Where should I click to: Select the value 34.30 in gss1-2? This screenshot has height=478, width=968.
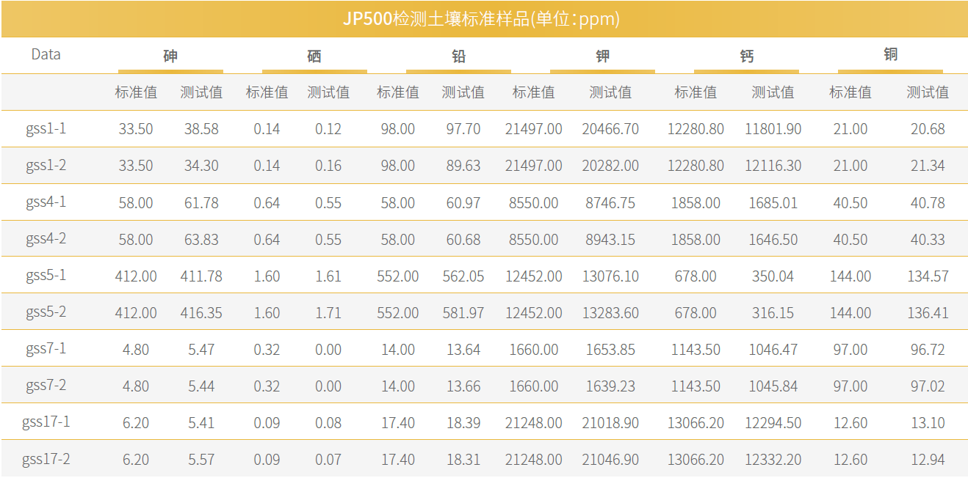[x=201, y=166]
